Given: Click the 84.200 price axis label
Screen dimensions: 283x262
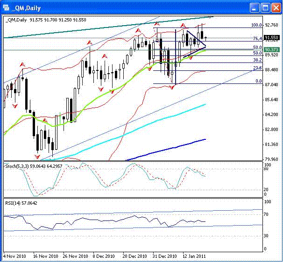Looking at the screenshot, I should (271, 115).
